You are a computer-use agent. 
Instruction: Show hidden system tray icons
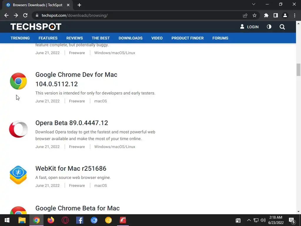[249, 220]
